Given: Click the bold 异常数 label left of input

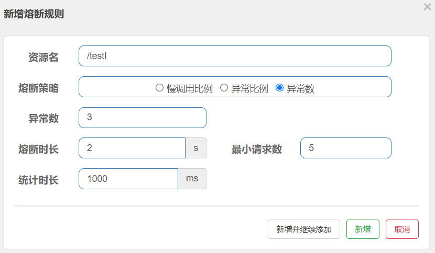Looking at the screenshot, I should pos(43,118).
